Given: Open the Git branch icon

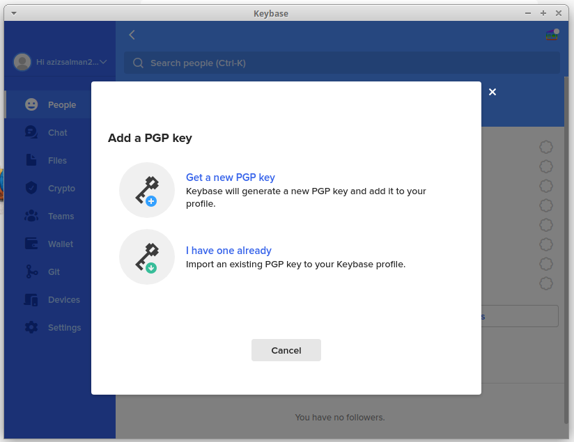Looking at the screenshot, I should [31, 271].
